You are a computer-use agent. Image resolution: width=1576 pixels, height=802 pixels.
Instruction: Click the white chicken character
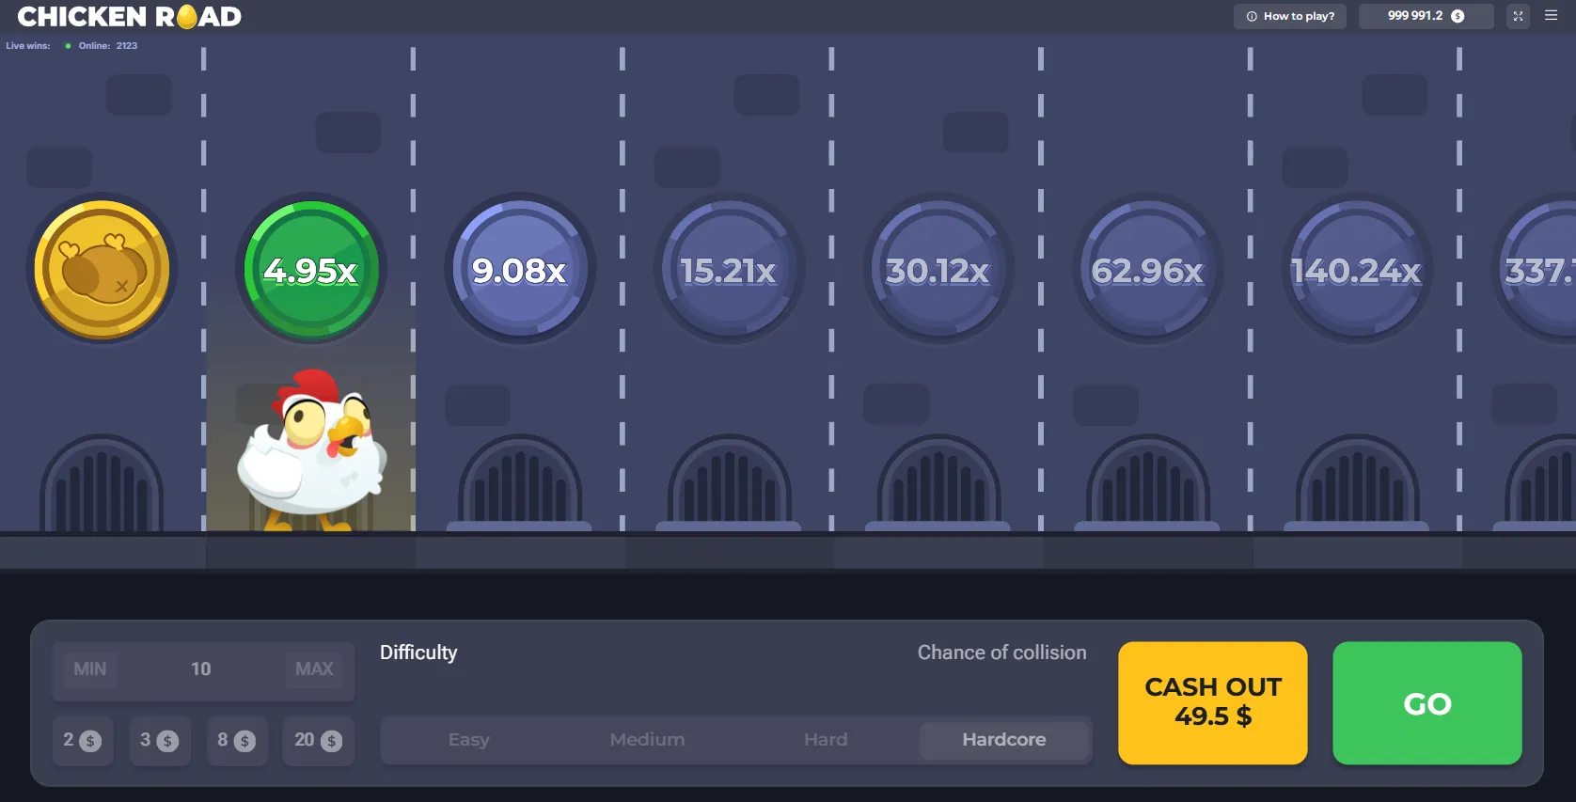click(313, 451)
